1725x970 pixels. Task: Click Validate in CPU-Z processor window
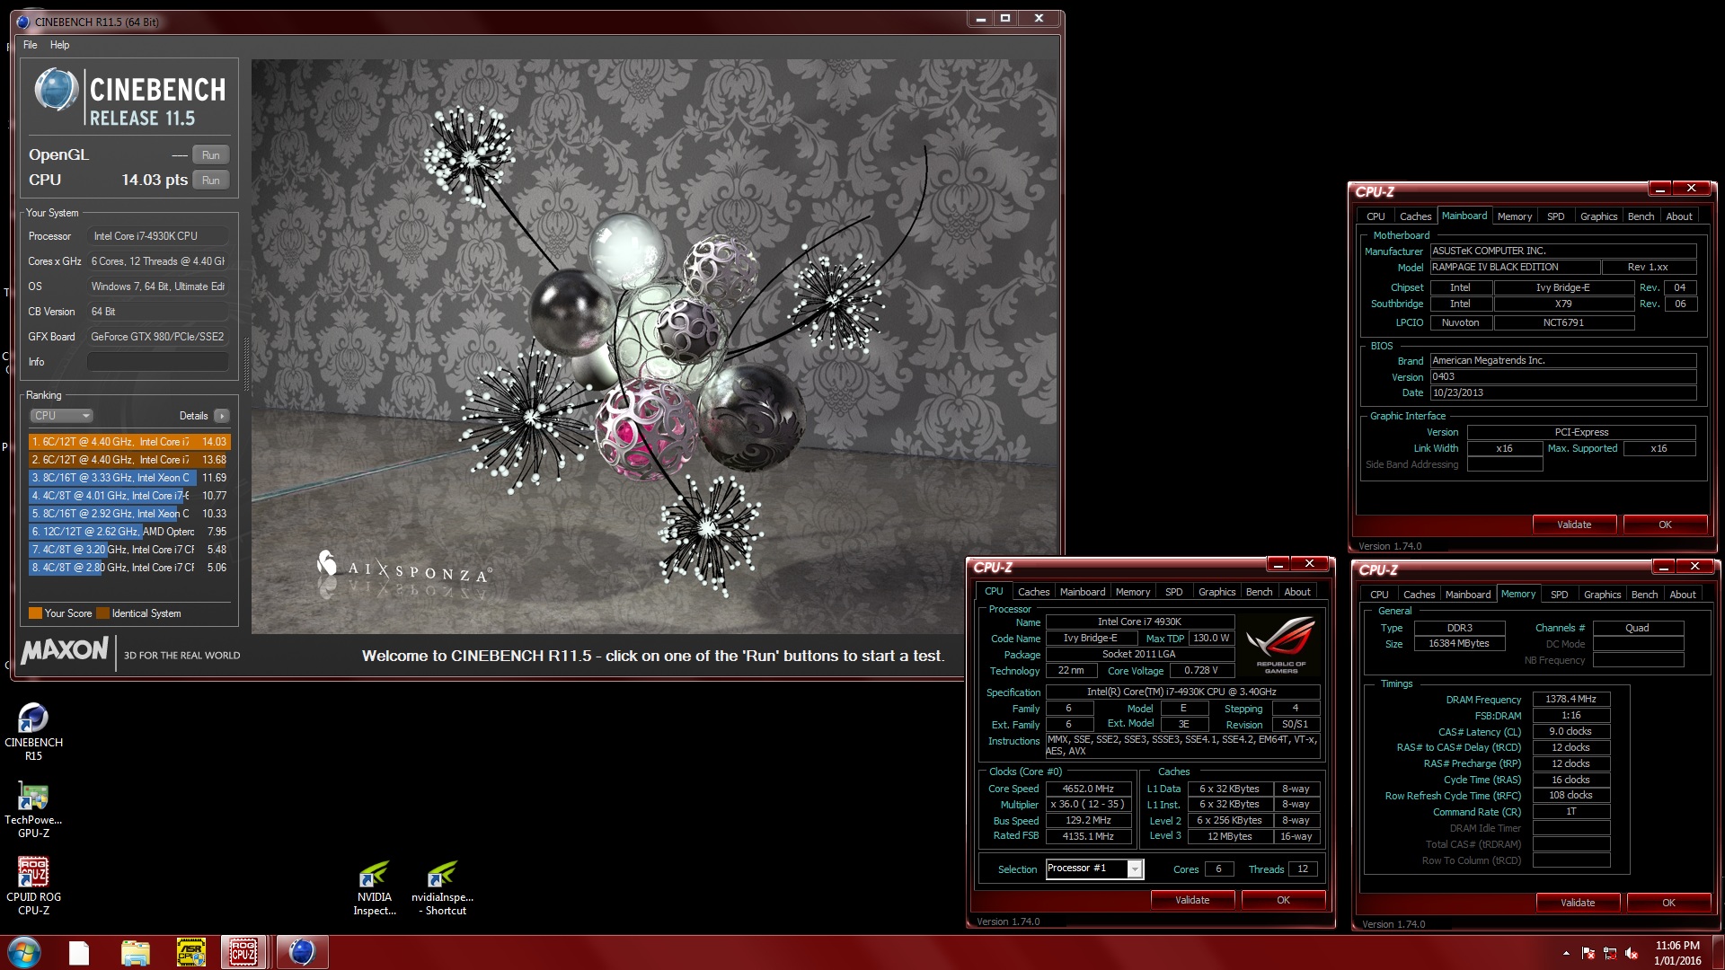point(1192,900)
